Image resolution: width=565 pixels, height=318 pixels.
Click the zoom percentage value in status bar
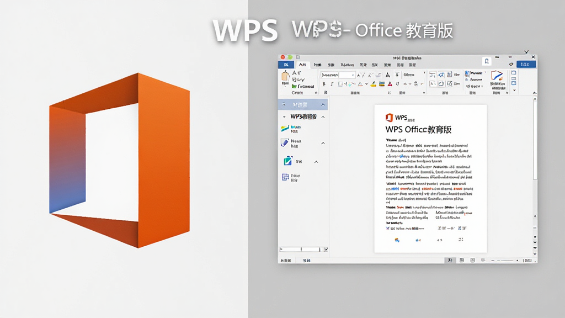click(527, 261)
